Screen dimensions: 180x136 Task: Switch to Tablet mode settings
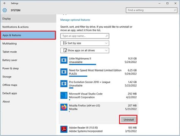[x=28, y=52]
